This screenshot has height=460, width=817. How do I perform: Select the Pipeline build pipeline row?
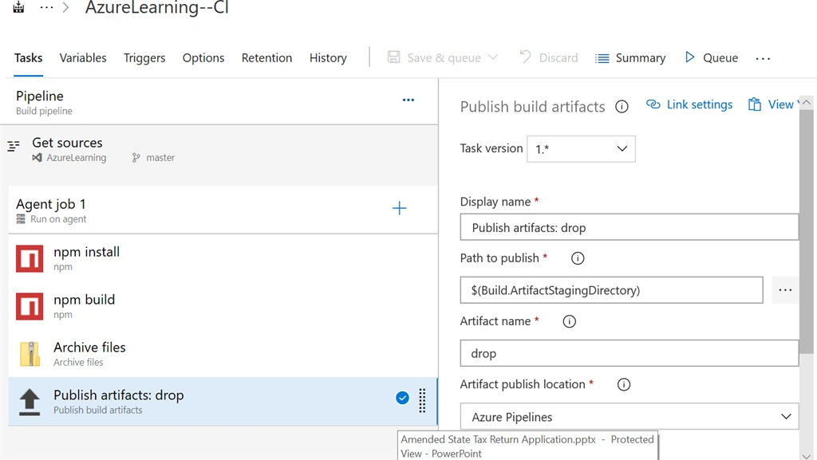[x=219, y=102]
